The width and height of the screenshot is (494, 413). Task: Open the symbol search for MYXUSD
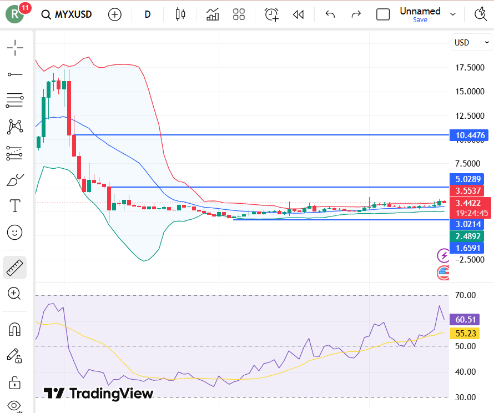67,14
